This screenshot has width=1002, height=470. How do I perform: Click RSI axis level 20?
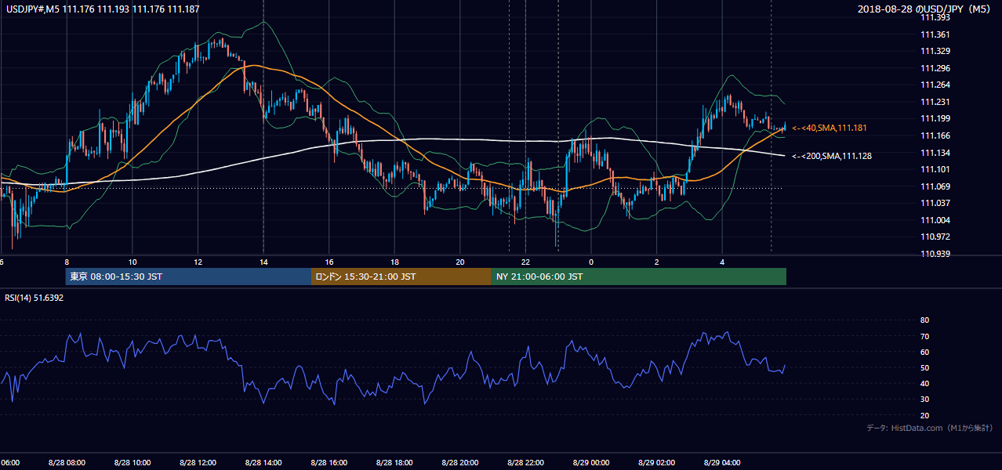point(924,415)
